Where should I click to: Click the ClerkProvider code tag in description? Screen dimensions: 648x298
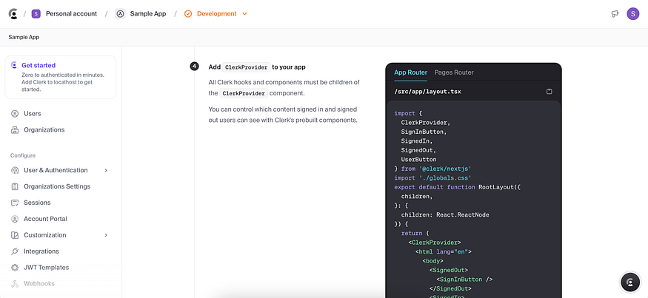point(244,93)
